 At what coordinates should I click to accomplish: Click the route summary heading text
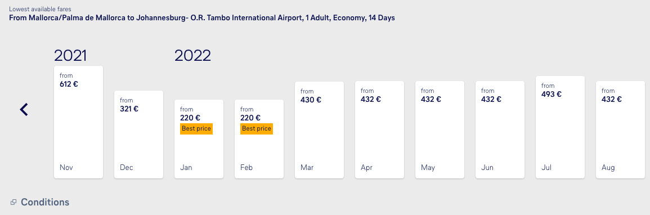coord(202,18)
